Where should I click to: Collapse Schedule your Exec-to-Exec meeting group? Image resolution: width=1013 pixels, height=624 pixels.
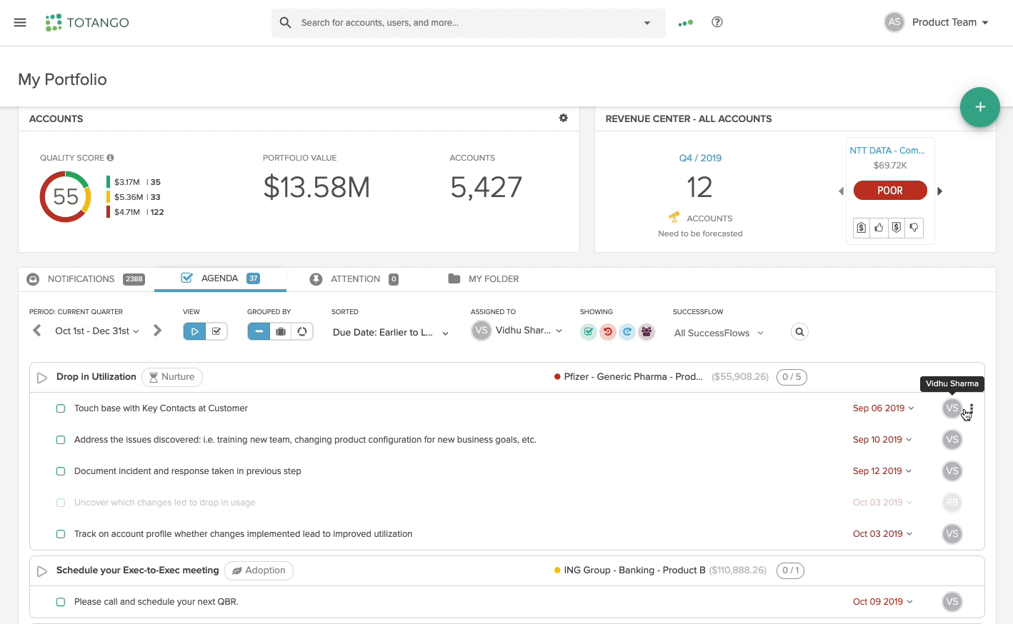click(x=42, y=571)
